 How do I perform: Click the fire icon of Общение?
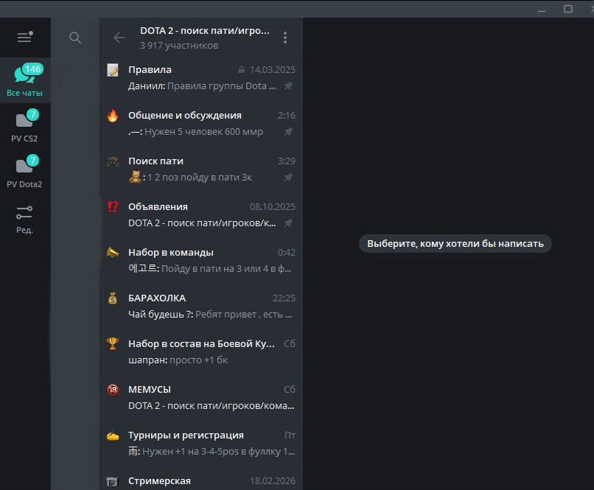[x=113, y=116]
